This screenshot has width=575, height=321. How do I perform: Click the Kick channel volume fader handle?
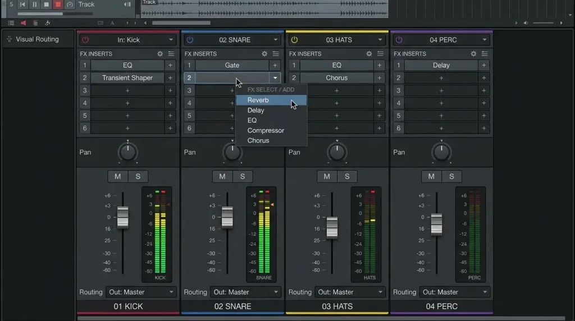pos(123,217)
